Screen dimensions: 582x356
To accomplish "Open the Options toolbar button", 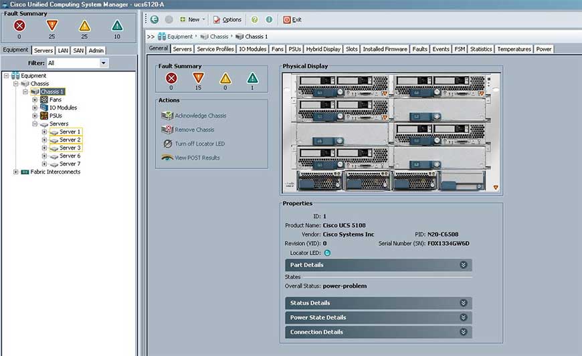I will tap(227, 19).
